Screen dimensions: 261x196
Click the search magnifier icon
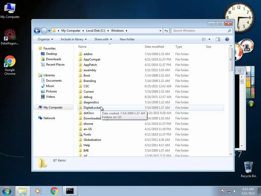pyautogui.click(x=229, y=31)
